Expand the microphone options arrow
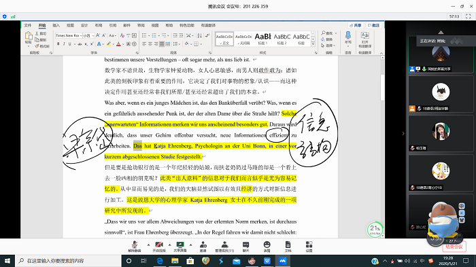Viewport: 476px width, 267px height. [x=148, y=245]
